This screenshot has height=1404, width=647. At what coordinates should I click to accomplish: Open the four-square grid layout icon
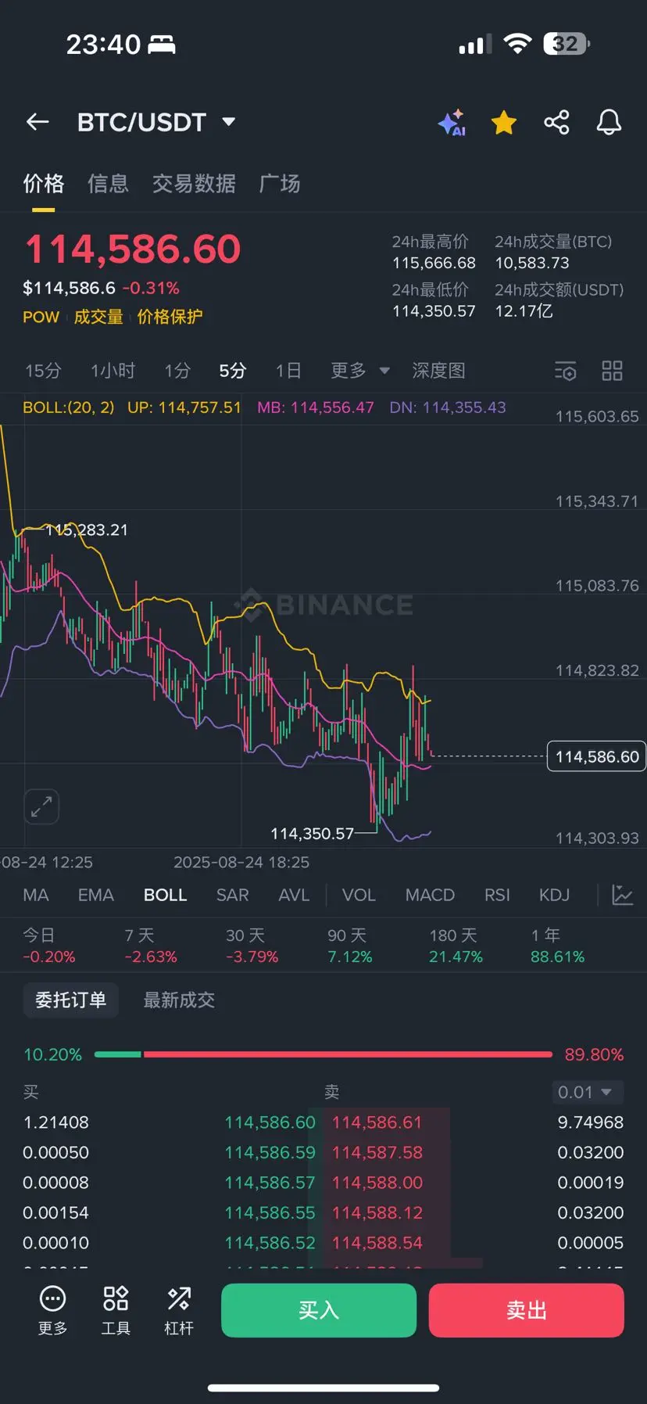612,371
